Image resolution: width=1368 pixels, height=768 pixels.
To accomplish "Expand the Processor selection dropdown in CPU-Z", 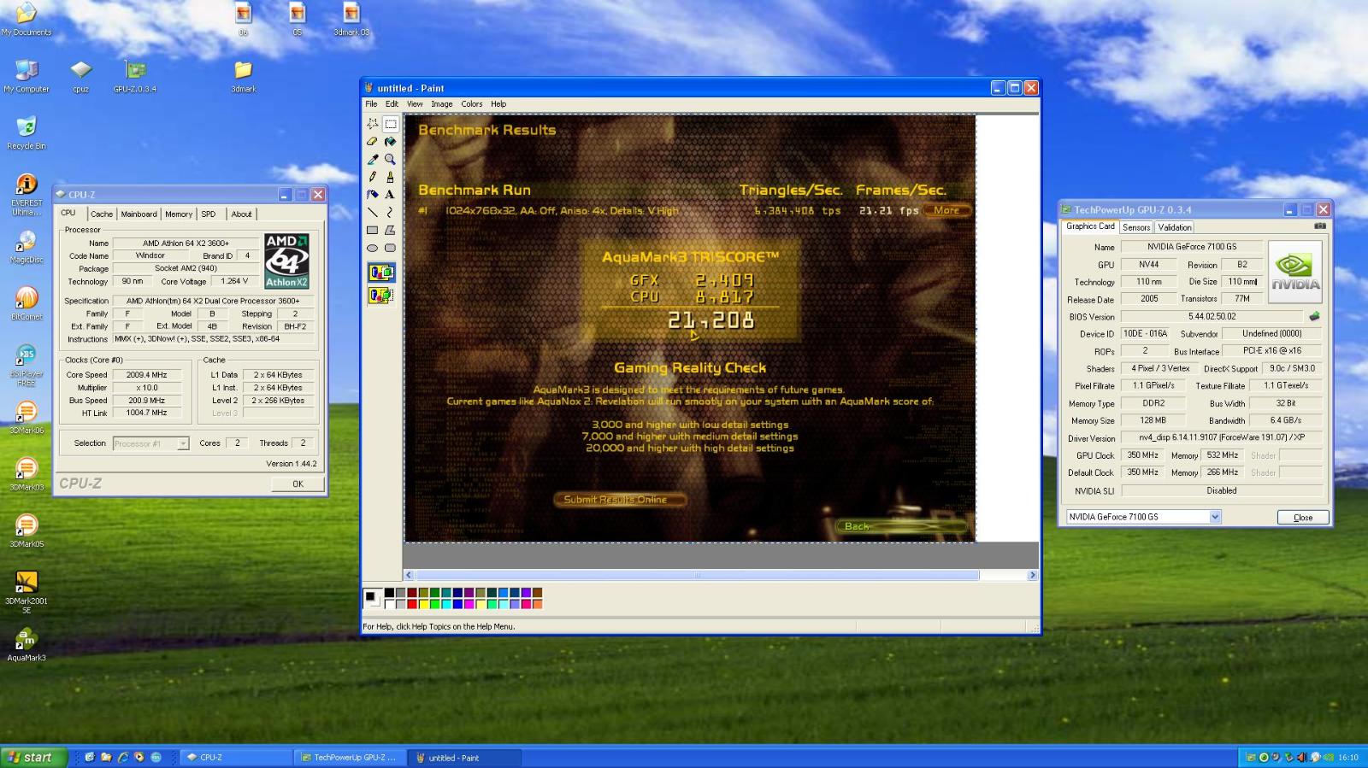I will (x=183, y=443).
